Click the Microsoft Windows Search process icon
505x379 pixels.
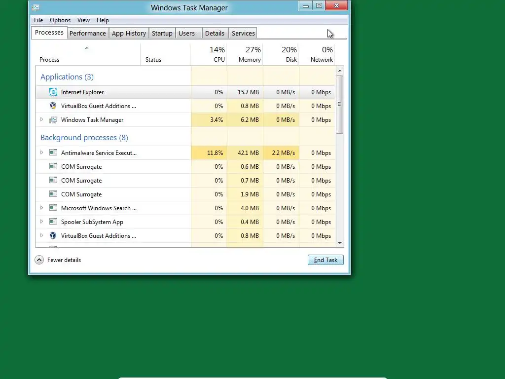(x=53, y=208)
